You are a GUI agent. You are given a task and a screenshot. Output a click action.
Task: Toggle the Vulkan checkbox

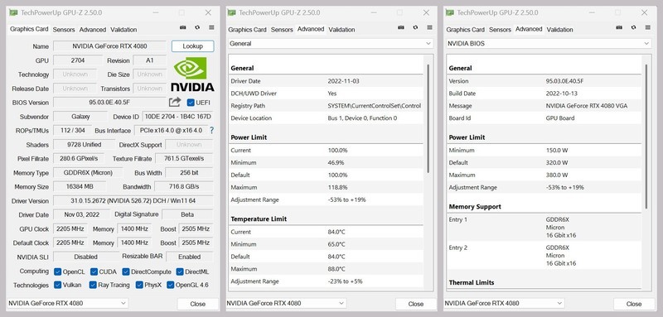(58, 285)
